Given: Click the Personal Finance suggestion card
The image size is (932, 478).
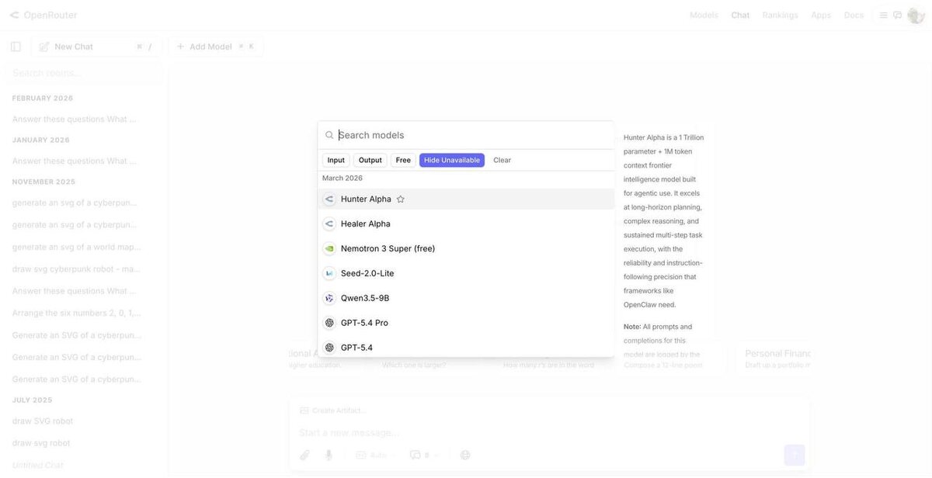Looking at the screenshot, I should (x=774, y=358).
